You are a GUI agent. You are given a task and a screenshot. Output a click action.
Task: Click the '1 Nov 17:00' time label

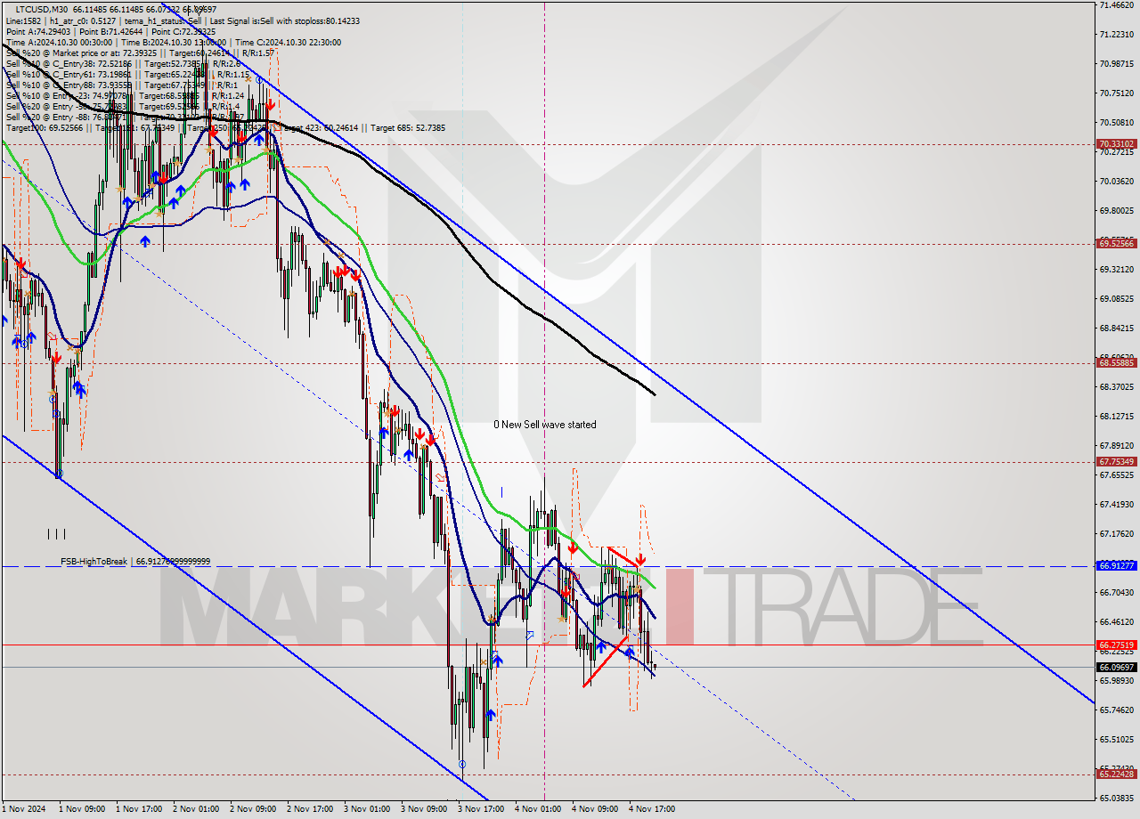139,809
